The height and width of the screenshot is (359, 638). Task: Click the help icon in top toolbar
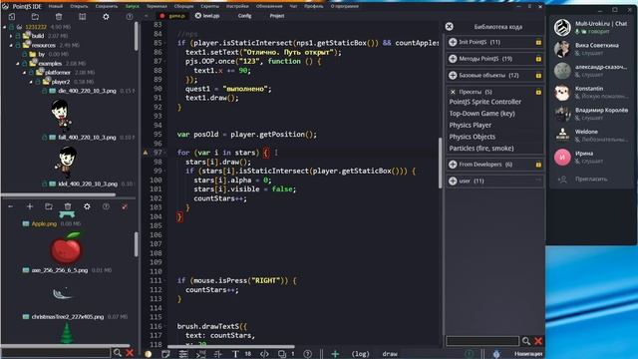click(130, 17)
